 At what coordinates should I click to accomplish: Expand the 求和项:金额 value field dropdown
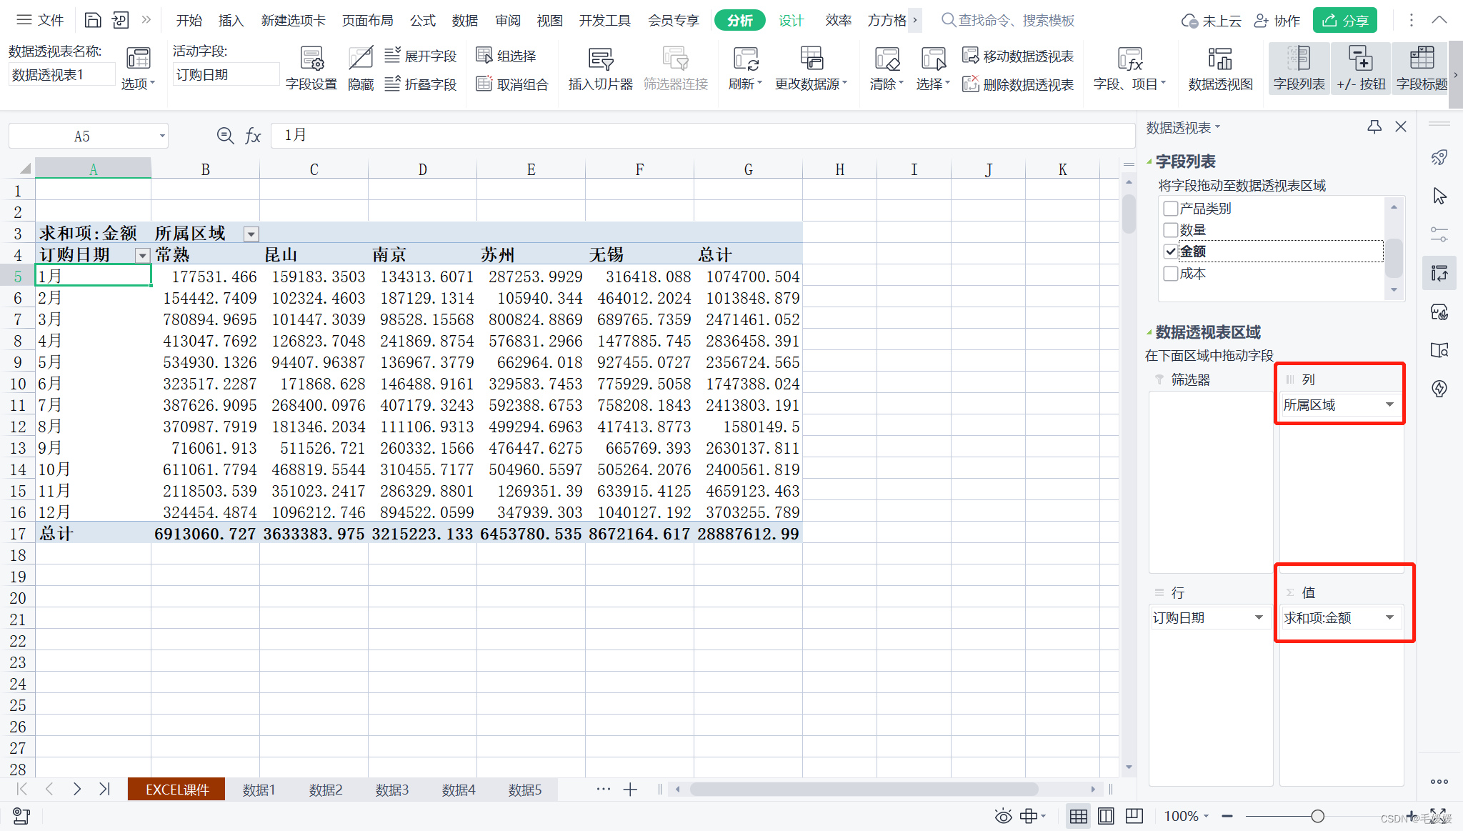[x=1389, y=617]
